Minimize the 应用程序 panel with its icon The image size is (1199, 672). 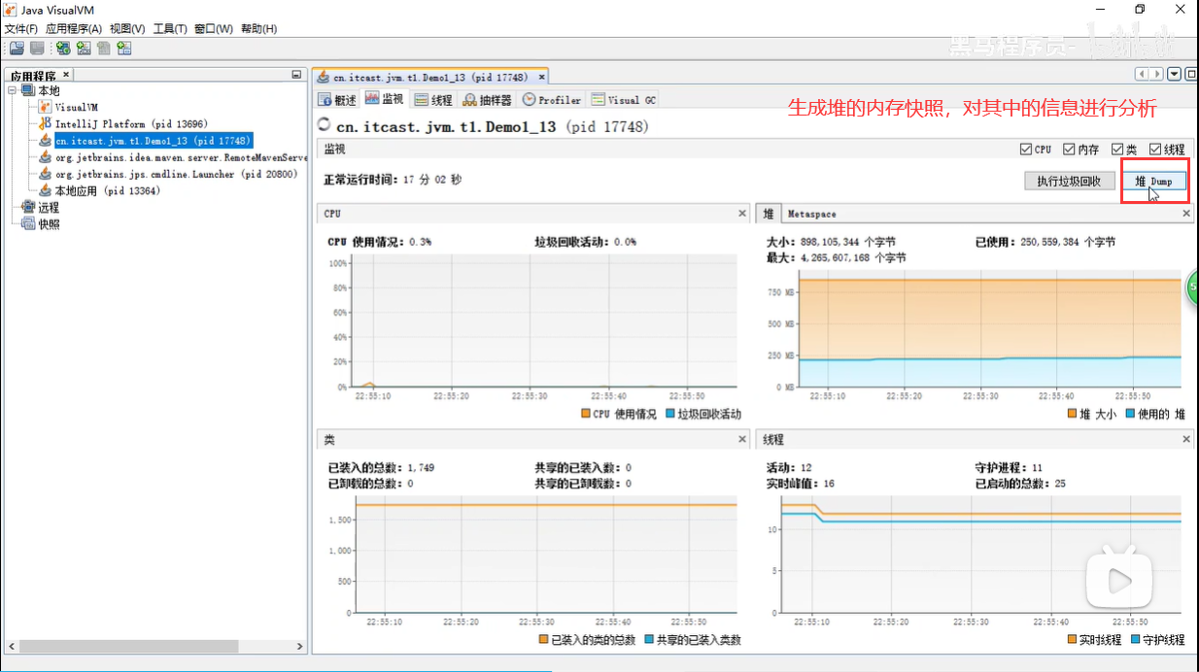click(296, 75)
